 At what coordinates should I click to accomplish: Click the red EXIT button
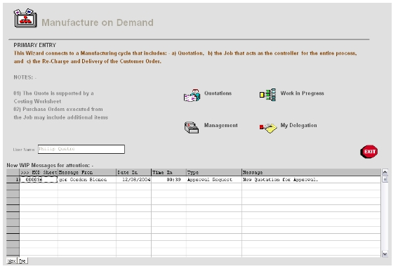click(x=369, y=152)
